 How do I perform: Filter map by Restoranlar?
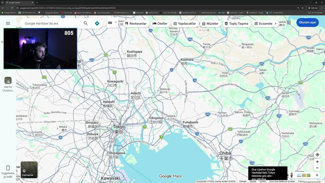(136, 24)
